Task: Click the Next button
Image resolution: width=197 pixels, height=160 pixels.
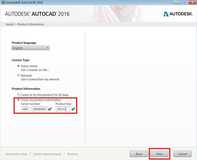Action: click(159, 154)
